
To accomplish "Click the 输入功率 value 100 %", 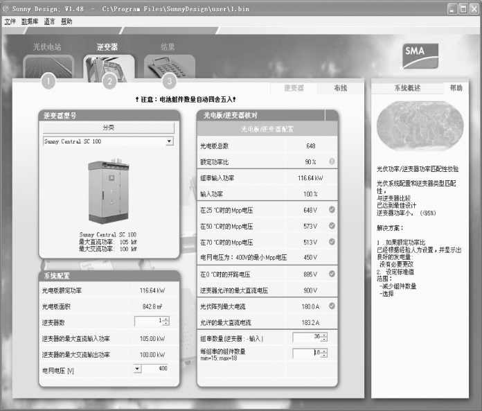I will (310, 194).
